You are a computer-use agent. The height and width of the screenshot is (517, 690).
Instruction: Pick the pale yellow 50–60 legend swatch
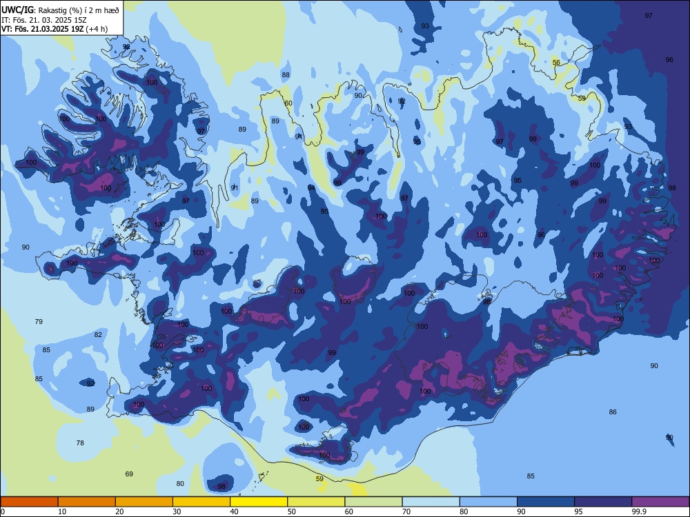[x=317, y=502]
